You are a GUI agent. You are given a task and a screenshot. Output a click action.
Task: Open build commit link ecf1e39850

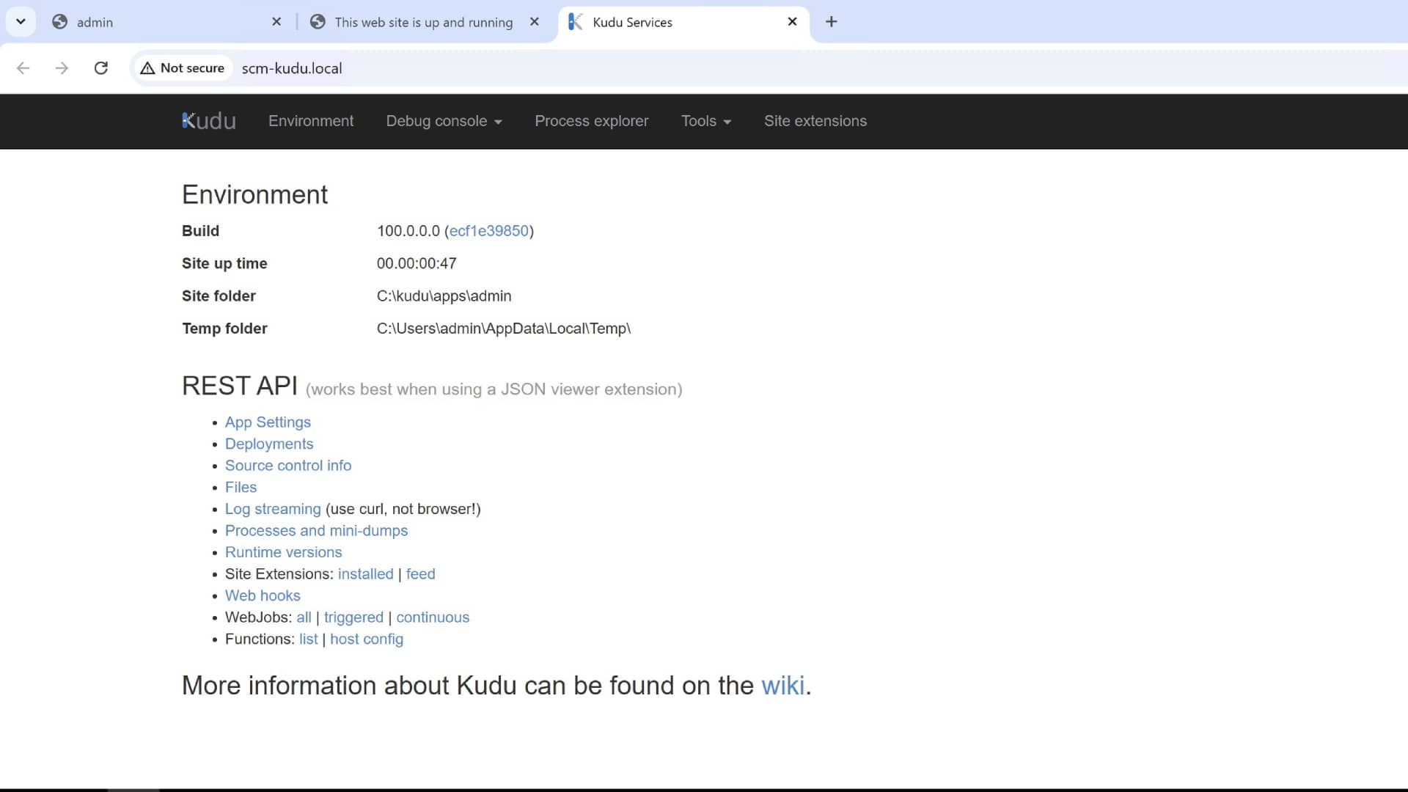tap(489, 231)
